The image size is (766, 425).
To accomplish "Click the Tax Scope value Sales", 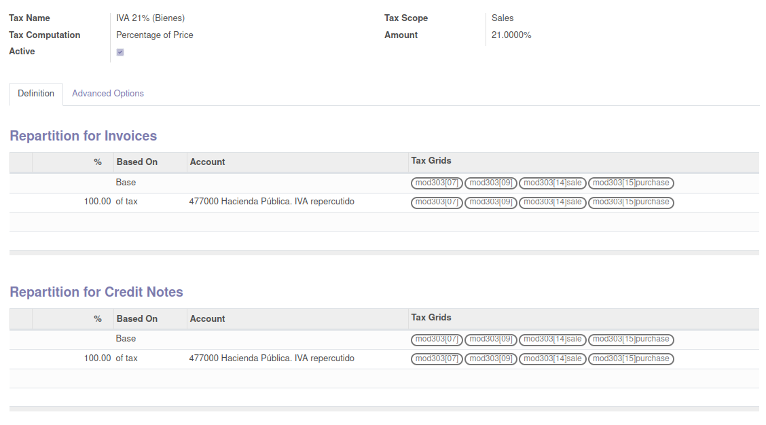I will (x=503, y=18).
